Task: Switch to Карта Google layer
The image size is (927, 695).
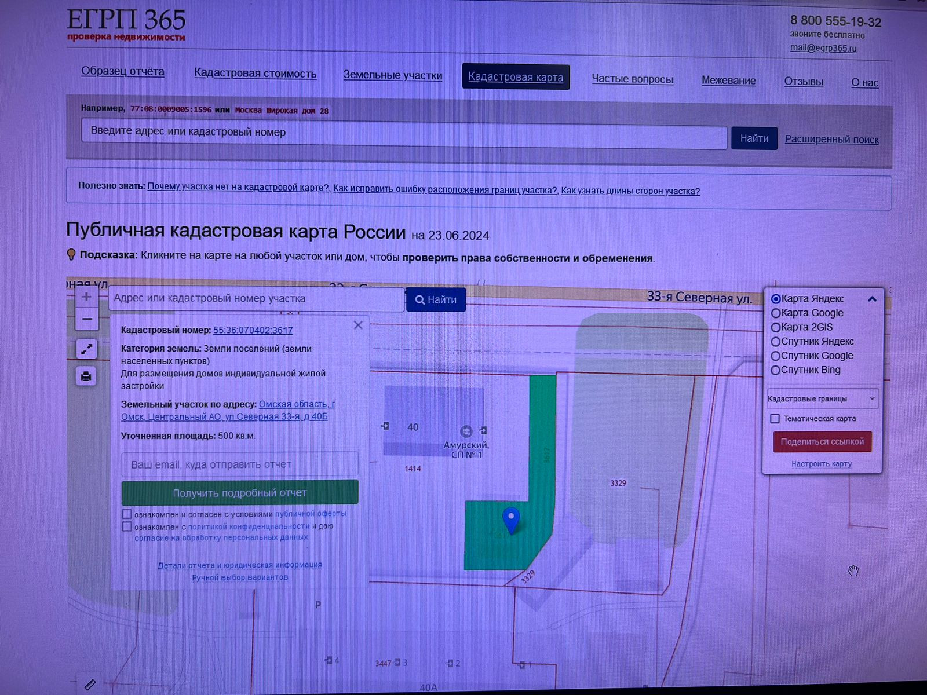Action: pyautogui.click(x=776, y=313)
